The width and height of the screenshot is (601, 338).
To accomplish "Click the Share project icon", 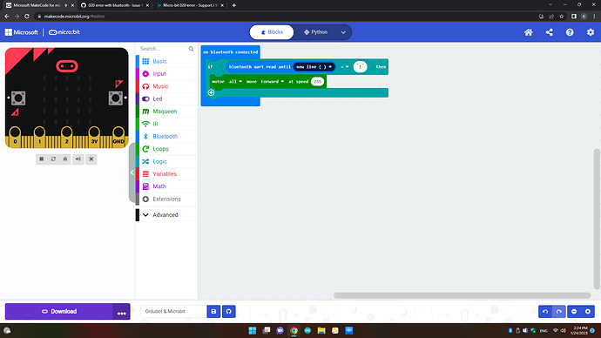I will coord(549,32).
